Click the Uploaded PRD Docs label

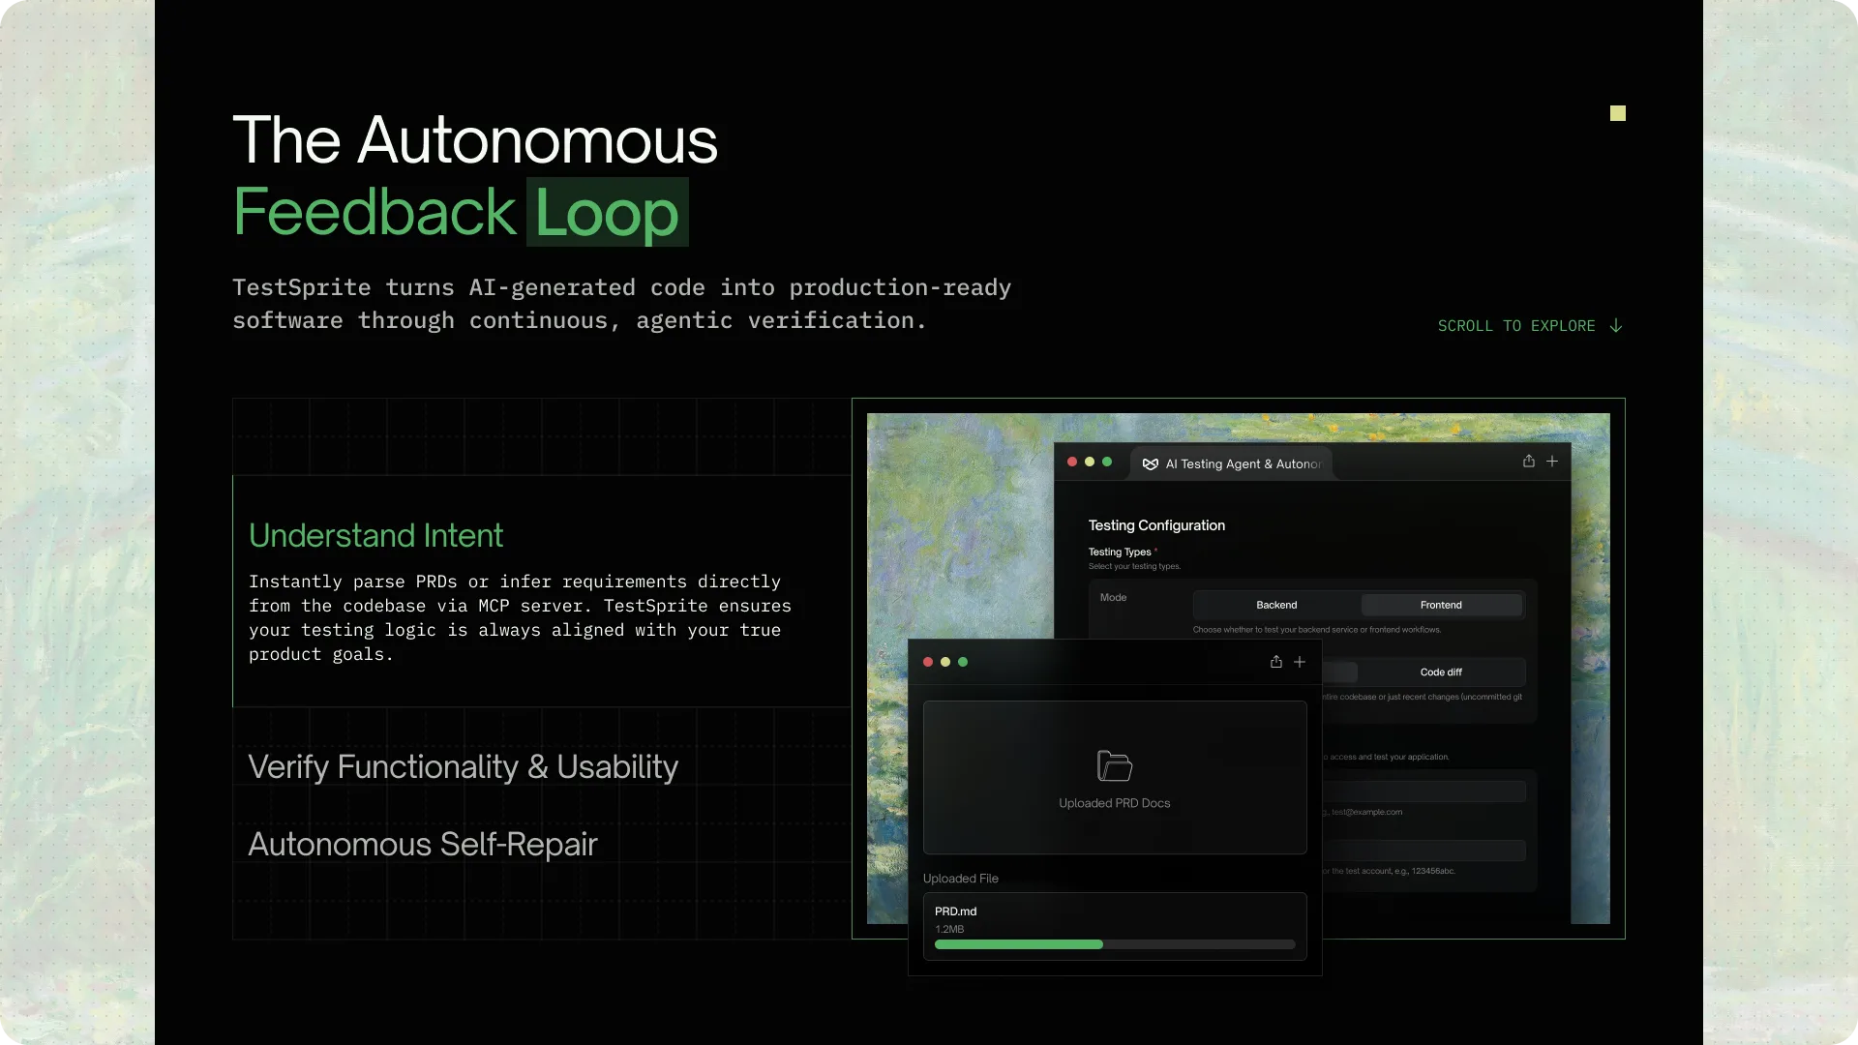point(1115,803)
